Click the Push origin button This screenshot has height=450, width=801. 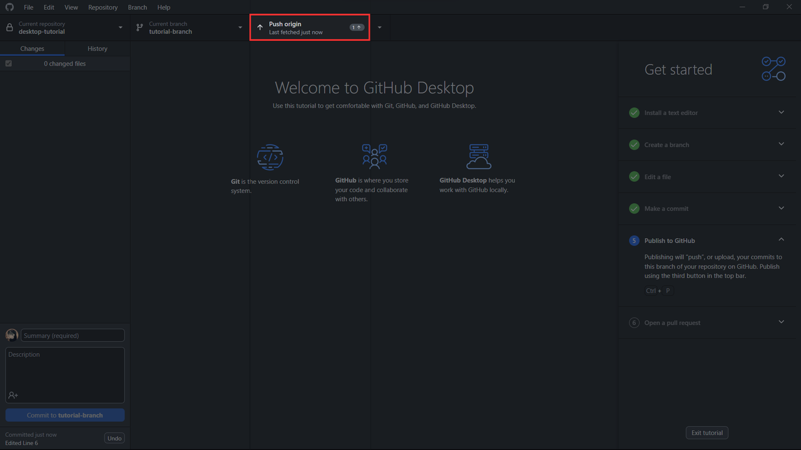pos(310,27)
